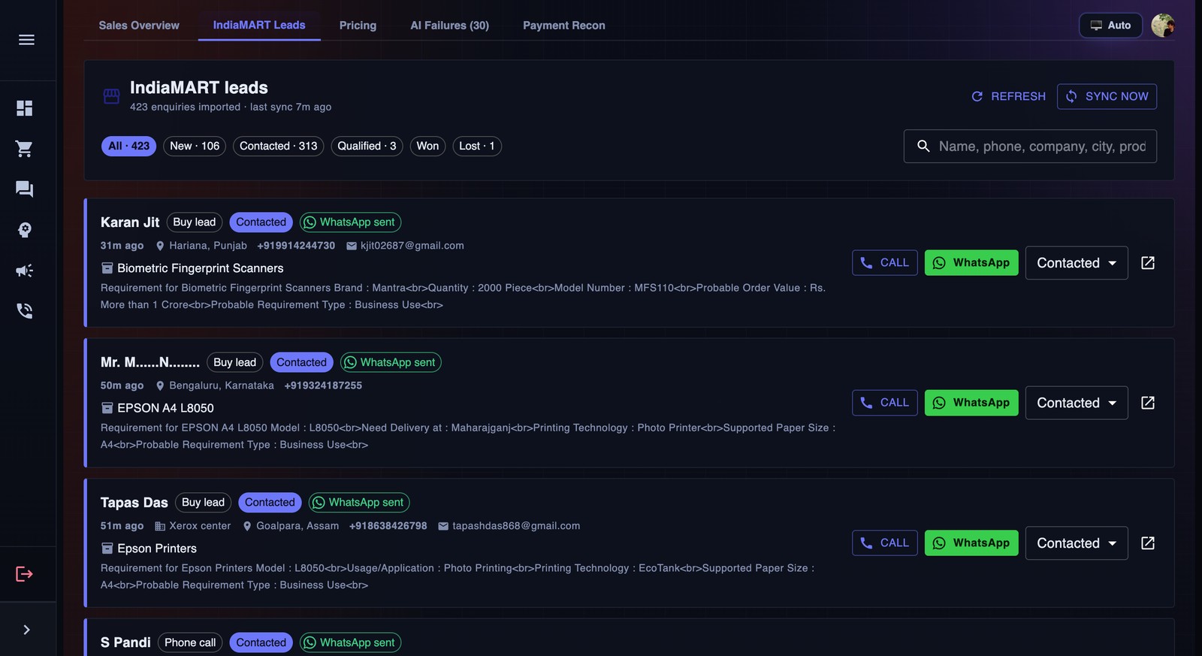Viewport: 1202px width, 656px height.
Task: Click the Biometric Fingerprint Scanners product icon
Action: [107, 268]
